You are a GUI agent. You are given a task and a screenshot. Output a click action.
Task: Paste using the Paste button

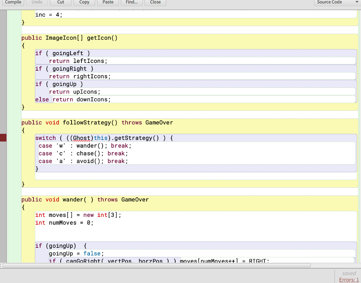108,2
